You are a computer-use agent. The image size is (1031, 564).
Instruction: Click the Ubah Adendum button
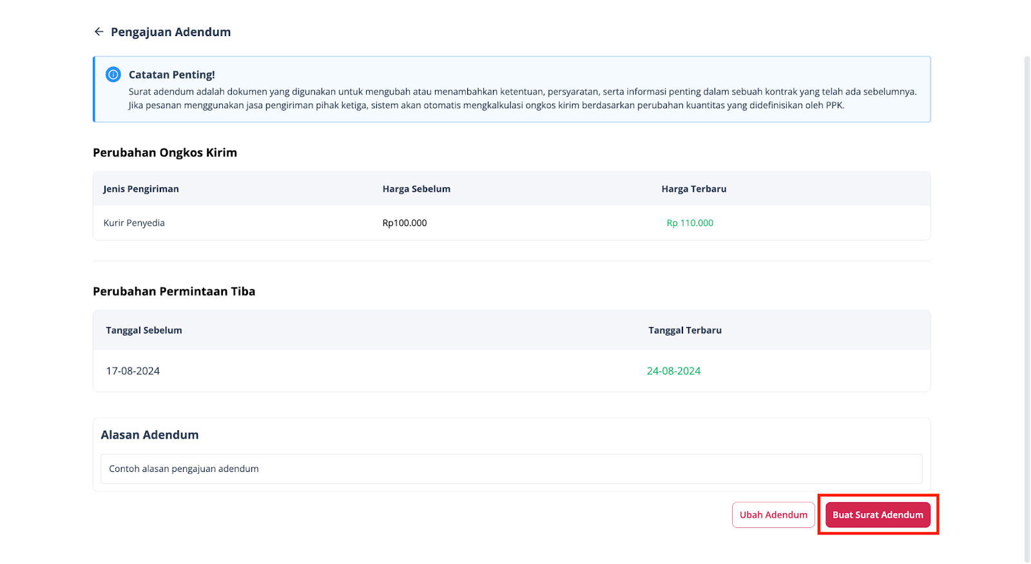click(x=773, y=514)
